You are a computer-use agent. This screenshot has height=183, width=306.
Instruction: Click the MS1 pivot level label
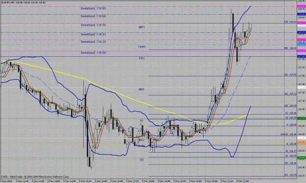(x=141, y=90)
